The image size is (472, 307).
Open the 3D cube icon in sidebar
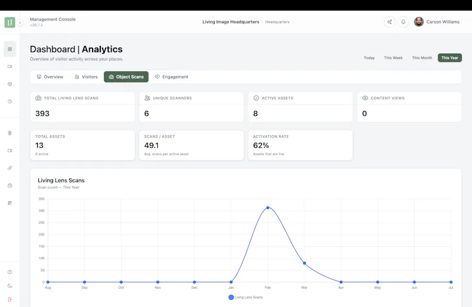point(10,84)
